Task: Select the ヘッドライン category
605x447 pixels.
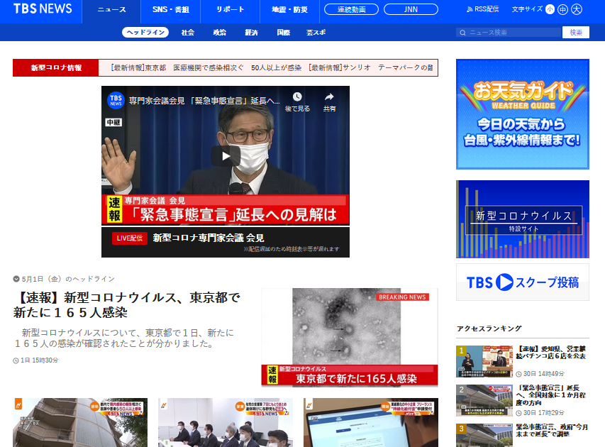Action: [145, 33]
